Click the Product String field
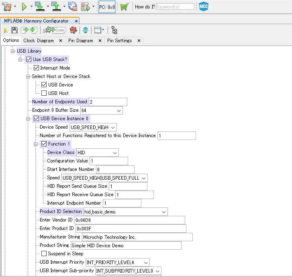The height and width of the screenshot is (277, 292). (x=126, y=246)
